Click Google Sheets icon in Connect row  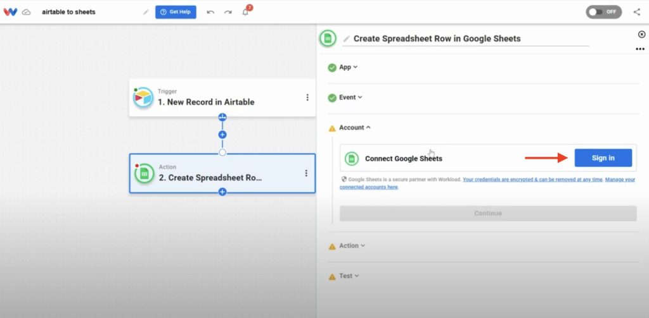[x=351, y=158]
